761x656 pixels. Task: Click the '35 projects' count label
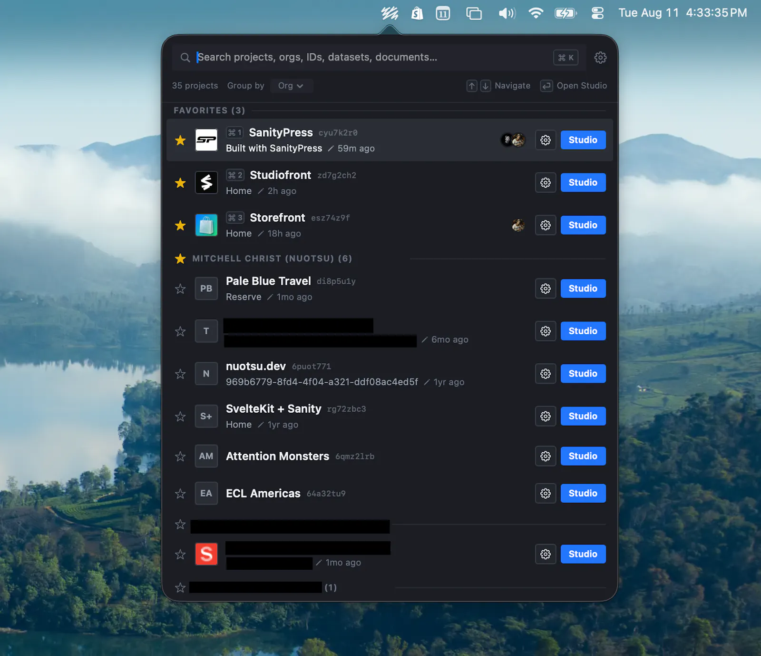195,86
